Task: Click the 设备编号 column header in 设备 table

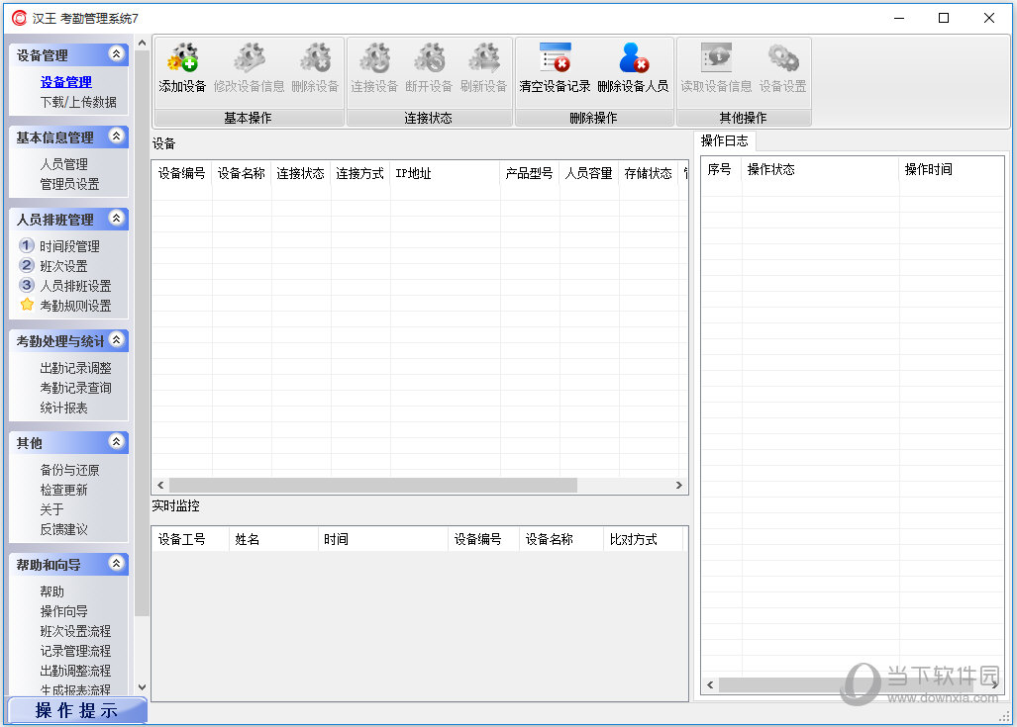Action: click(x=181, y=174)
